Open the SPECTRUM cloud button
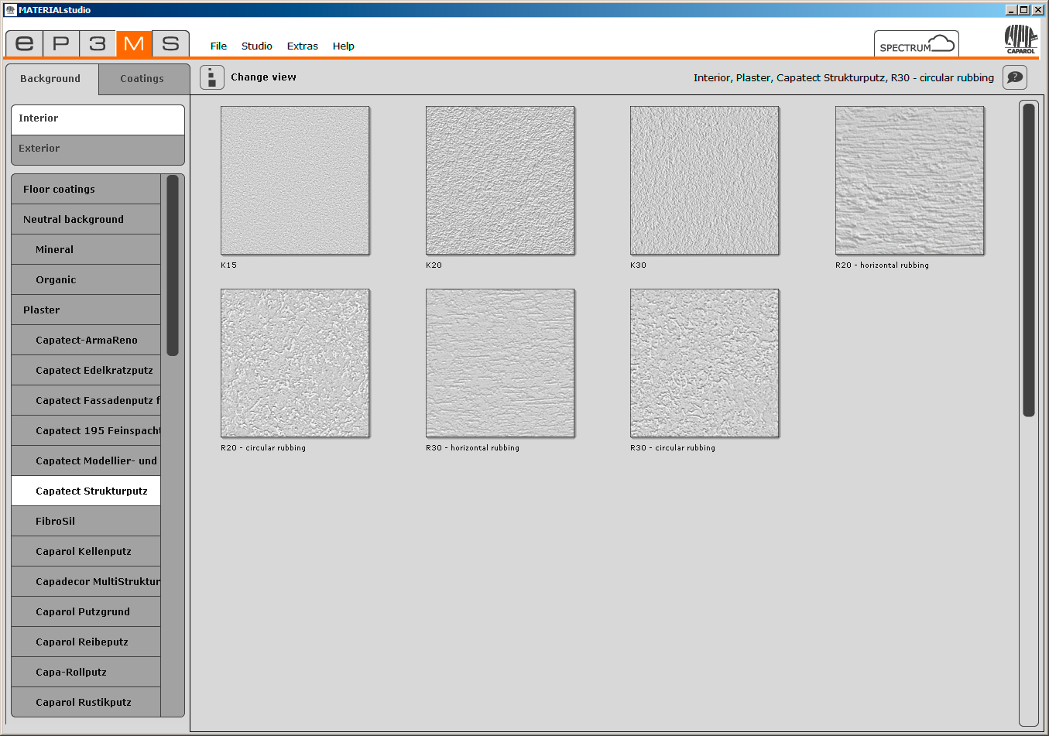1049x736 pixels. pos(917,43)
